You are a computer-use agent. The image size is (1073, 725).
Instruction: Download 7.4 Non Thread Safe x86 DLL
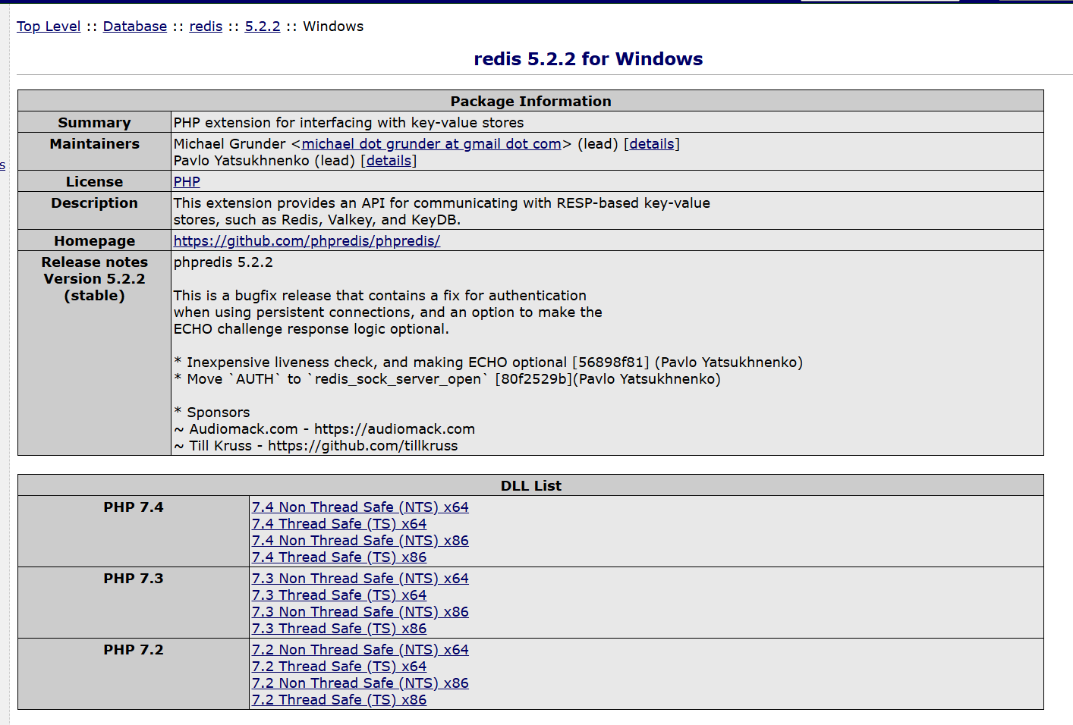(x=360, y=541)
